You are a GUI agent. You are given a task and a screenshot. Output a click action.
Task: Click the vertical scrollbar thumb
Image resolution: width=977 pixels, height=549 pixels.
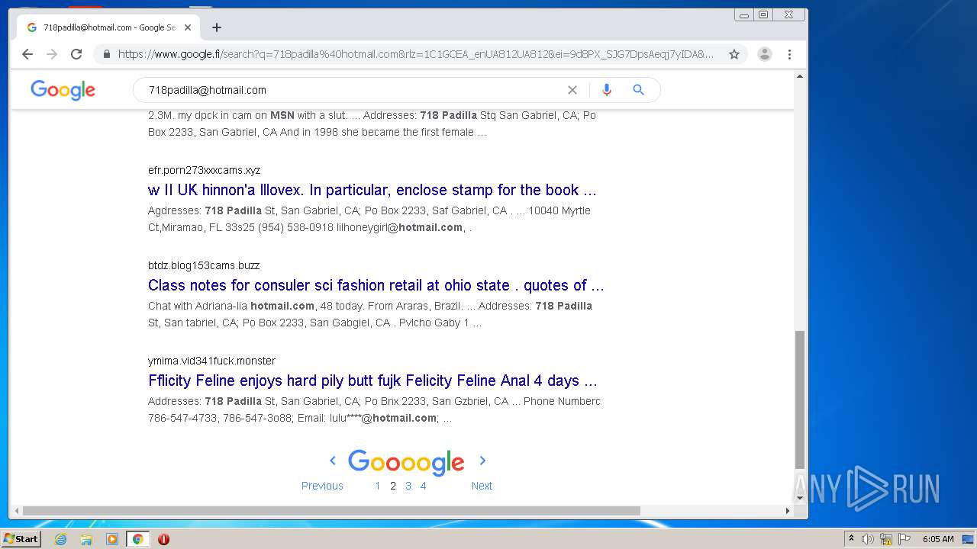pos(800,400)
